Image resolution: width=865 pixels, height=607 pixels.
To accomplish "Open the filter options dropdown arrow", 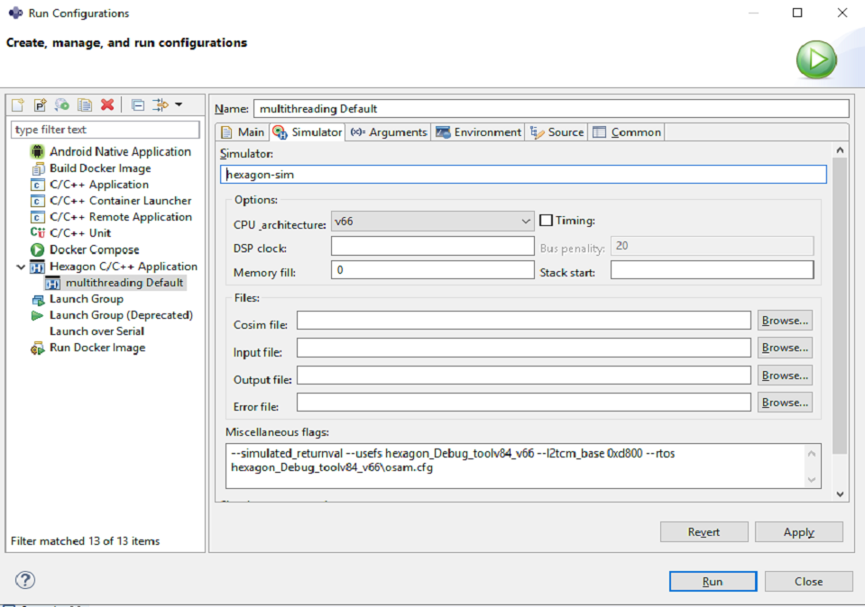I will [x=179, y=104].
